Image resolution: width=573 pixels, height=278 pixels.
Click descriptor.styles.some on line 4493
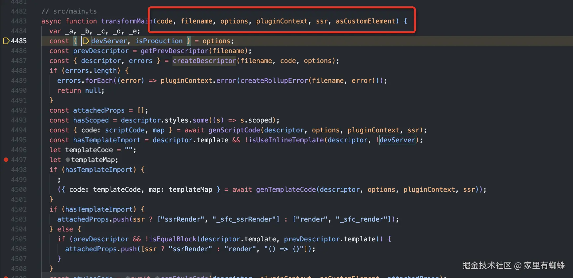165,120
